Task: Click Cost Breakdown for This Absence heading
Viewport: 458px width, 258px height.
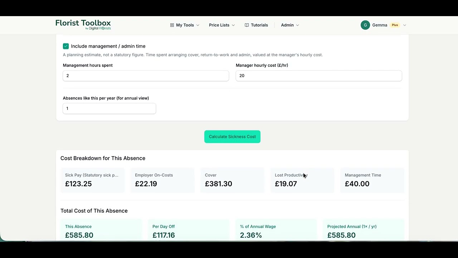Action: (x=103, y=158)
